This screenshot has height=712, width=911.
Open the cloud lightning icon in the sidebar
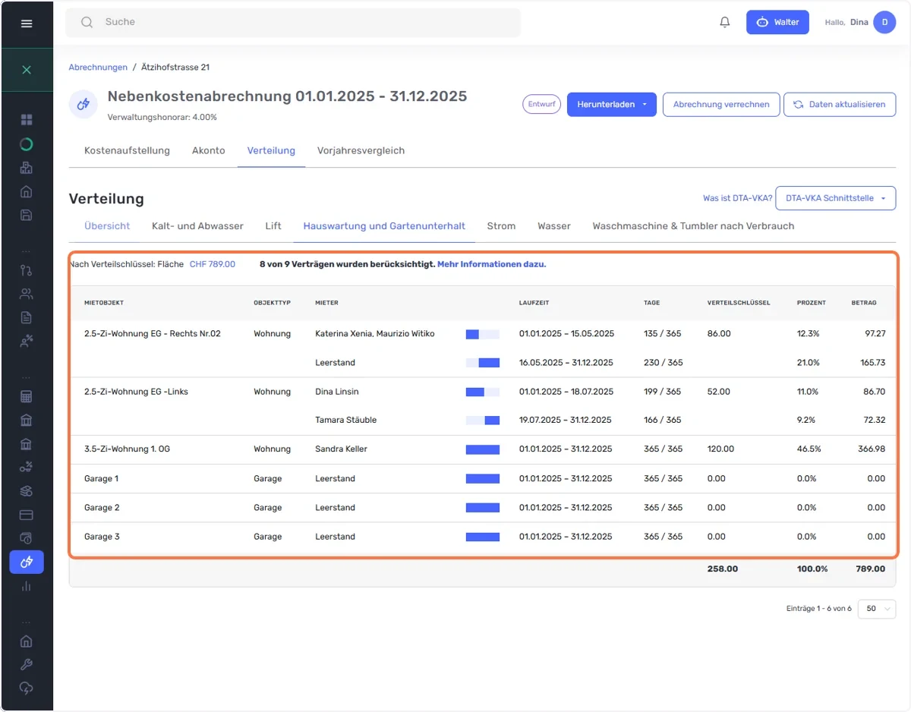tap(27, 688)
